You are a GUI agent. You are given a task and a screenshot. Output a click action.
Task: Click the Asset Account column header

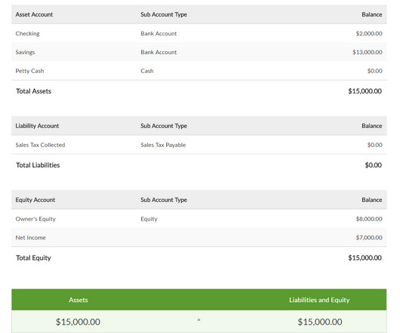point(34,14)
